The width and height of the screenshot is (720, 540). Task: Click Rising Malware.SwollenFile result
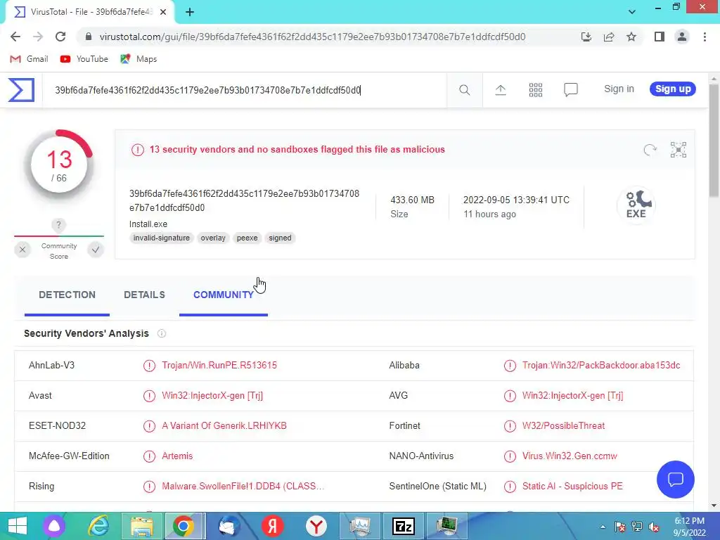243,487
